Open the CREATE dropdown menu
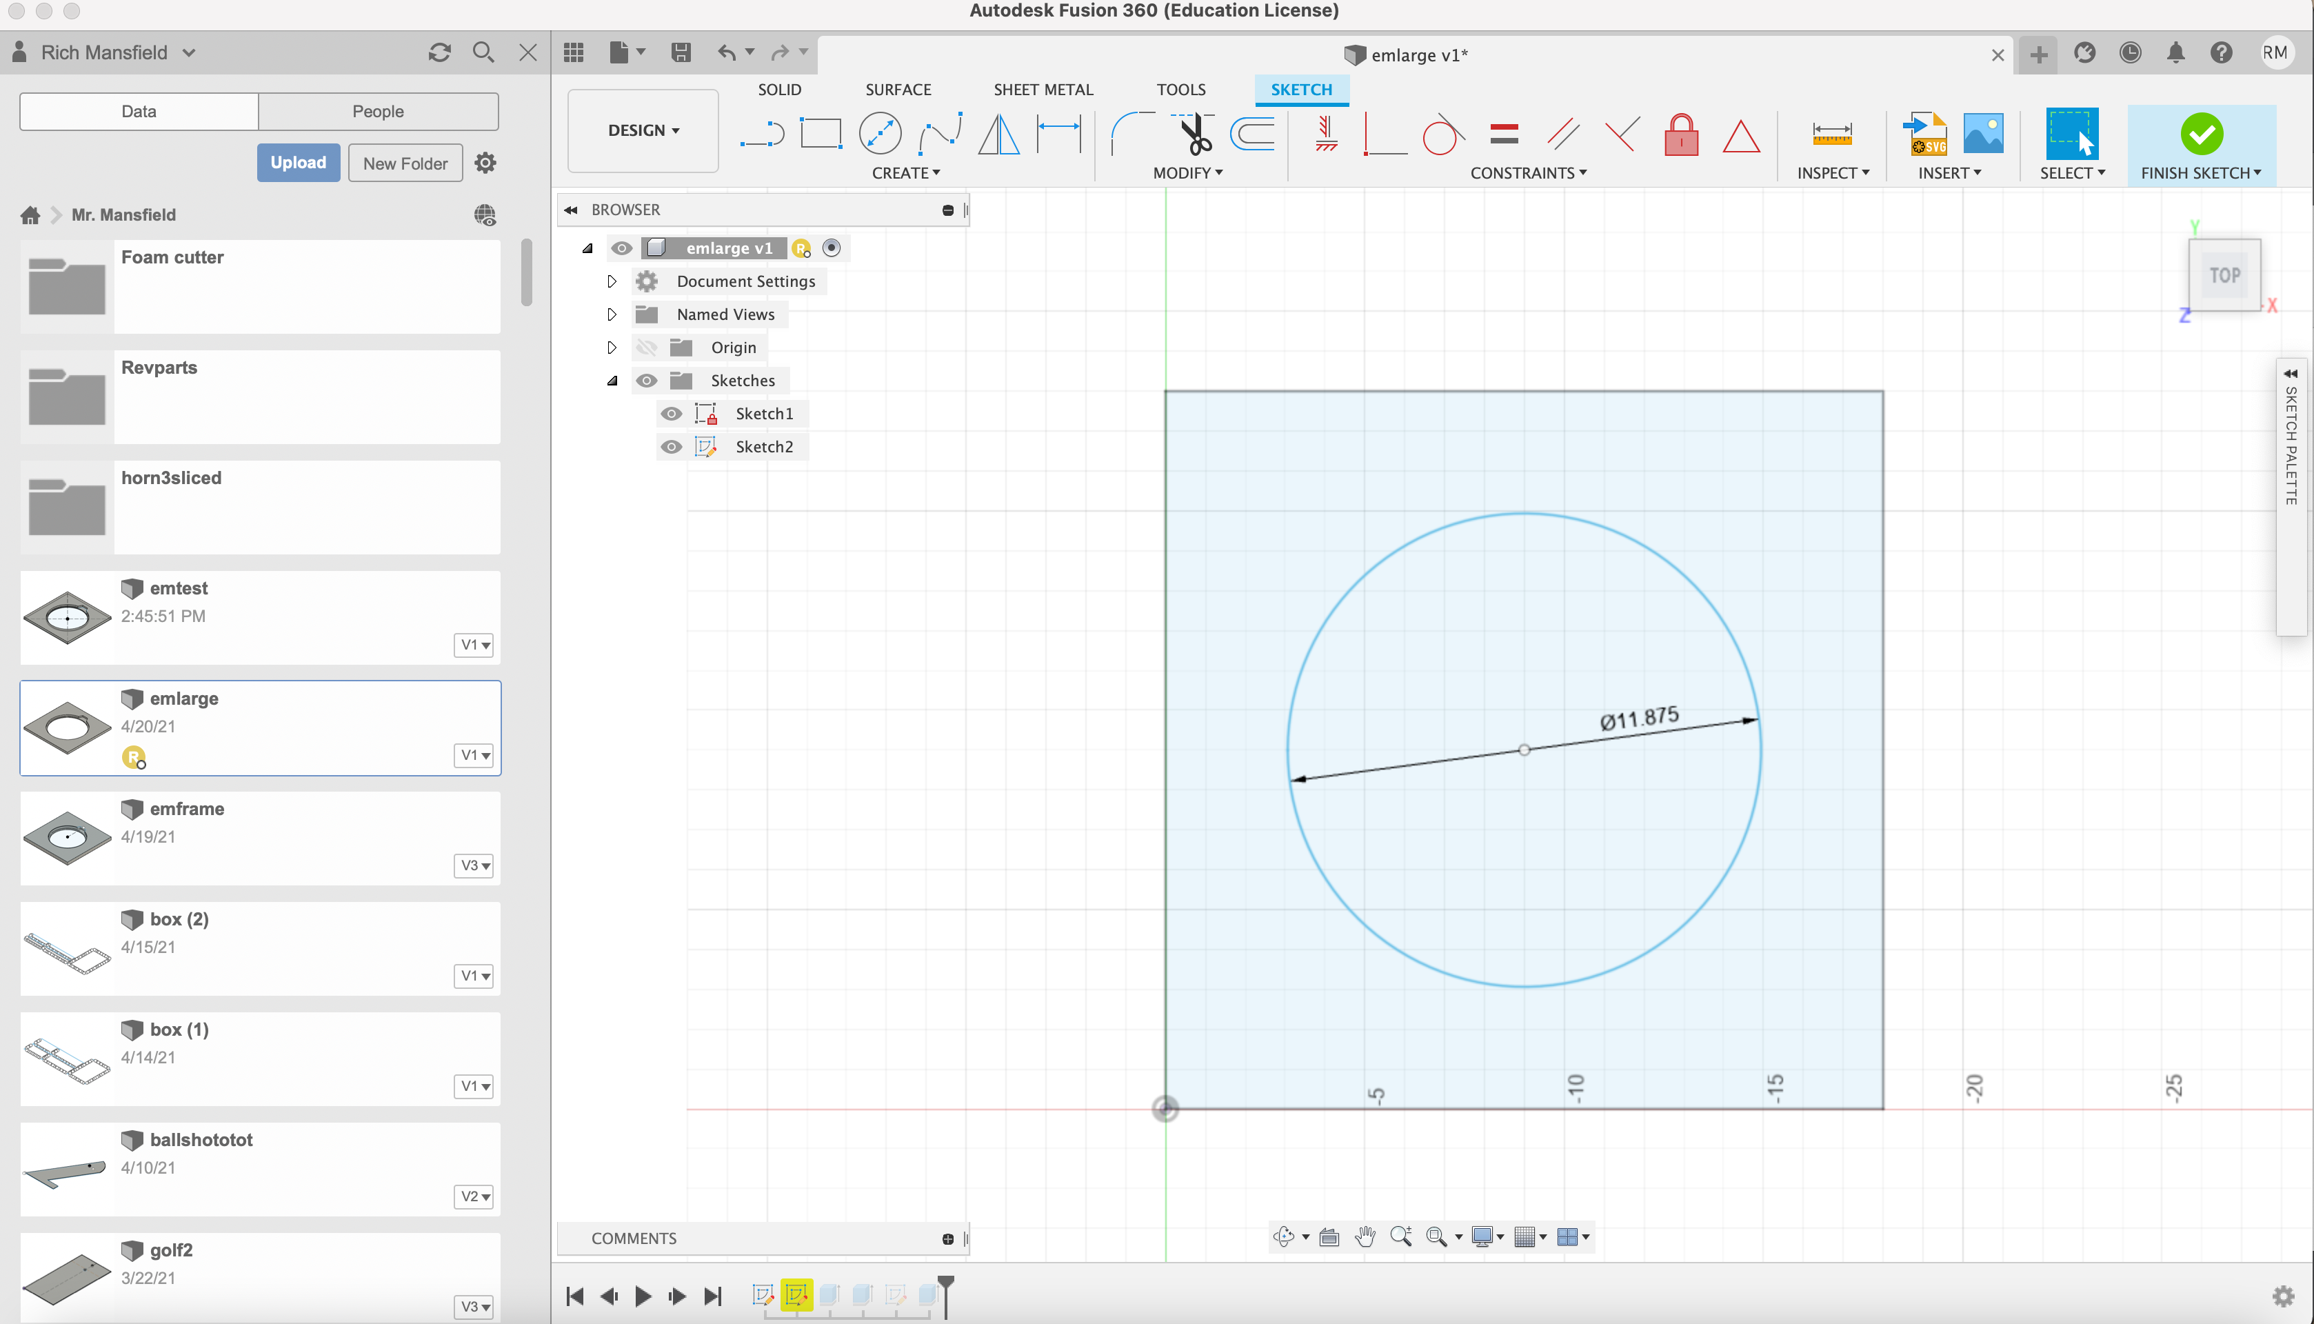 [x=905, y=173]
